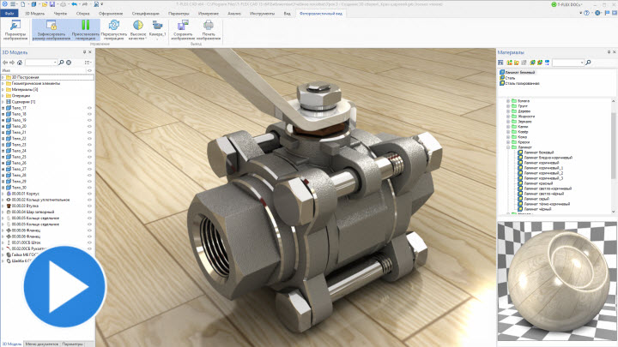This screenshot has width=618, height=347.
Task: Click the new document icon in quick access toolbar
Action: click(23, 4)
